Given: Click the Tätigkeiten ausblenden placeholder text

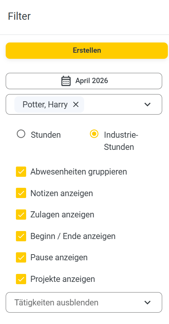Looking at the screenshot, I should (x=56, y=302).
